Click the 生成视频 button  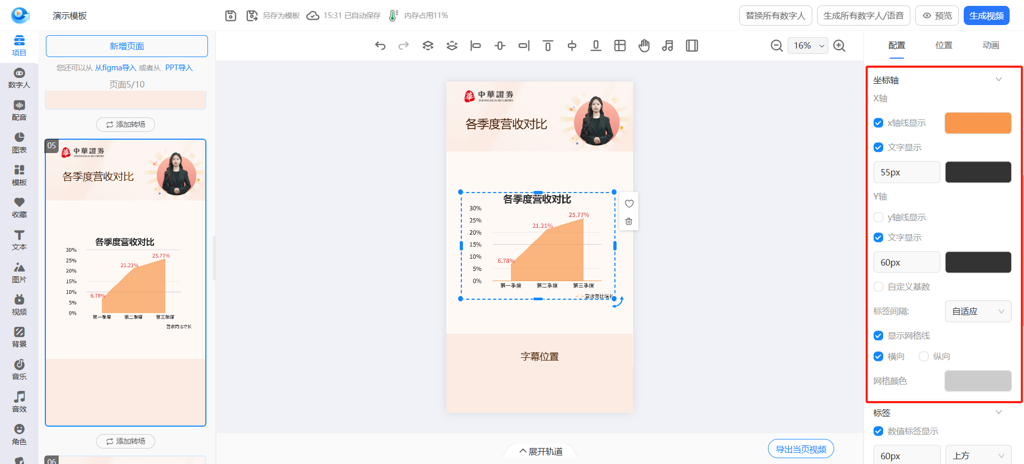pos(986,16)
